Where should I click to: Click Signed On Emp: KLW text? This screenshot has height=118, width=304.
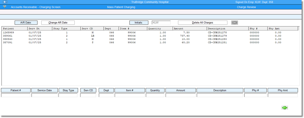click(248, 2)
